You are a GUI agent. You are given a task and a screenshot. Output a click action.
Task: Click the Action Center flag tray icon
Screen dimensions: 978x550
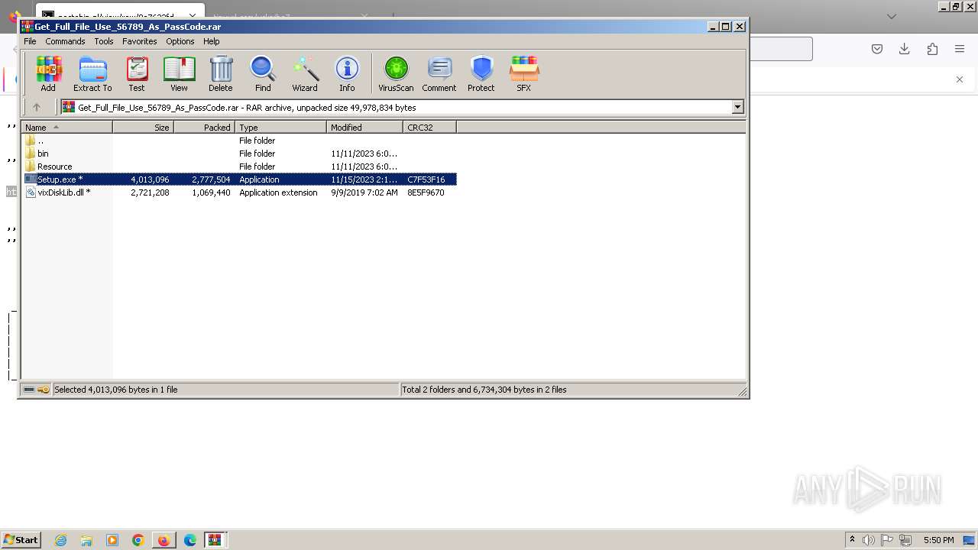(887, 540)
